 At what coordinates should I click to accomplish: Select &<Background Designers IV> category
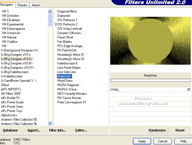pyautogui.click(x=20, y=50)
